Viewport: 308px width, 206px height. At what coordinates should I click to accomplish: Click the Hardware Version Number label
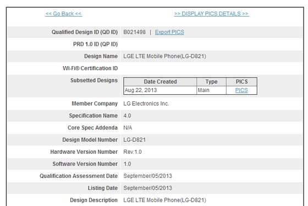[x=84, y=152]
